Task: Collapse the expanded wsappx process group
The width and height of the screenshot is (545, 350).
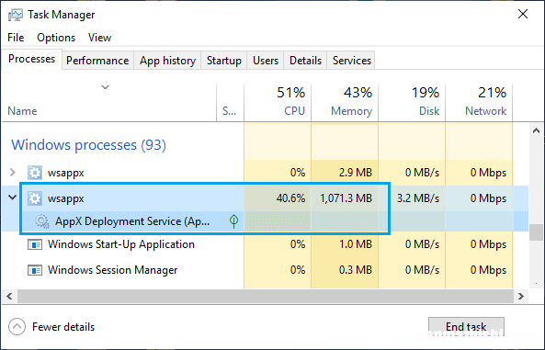Action: coord(13,198)
